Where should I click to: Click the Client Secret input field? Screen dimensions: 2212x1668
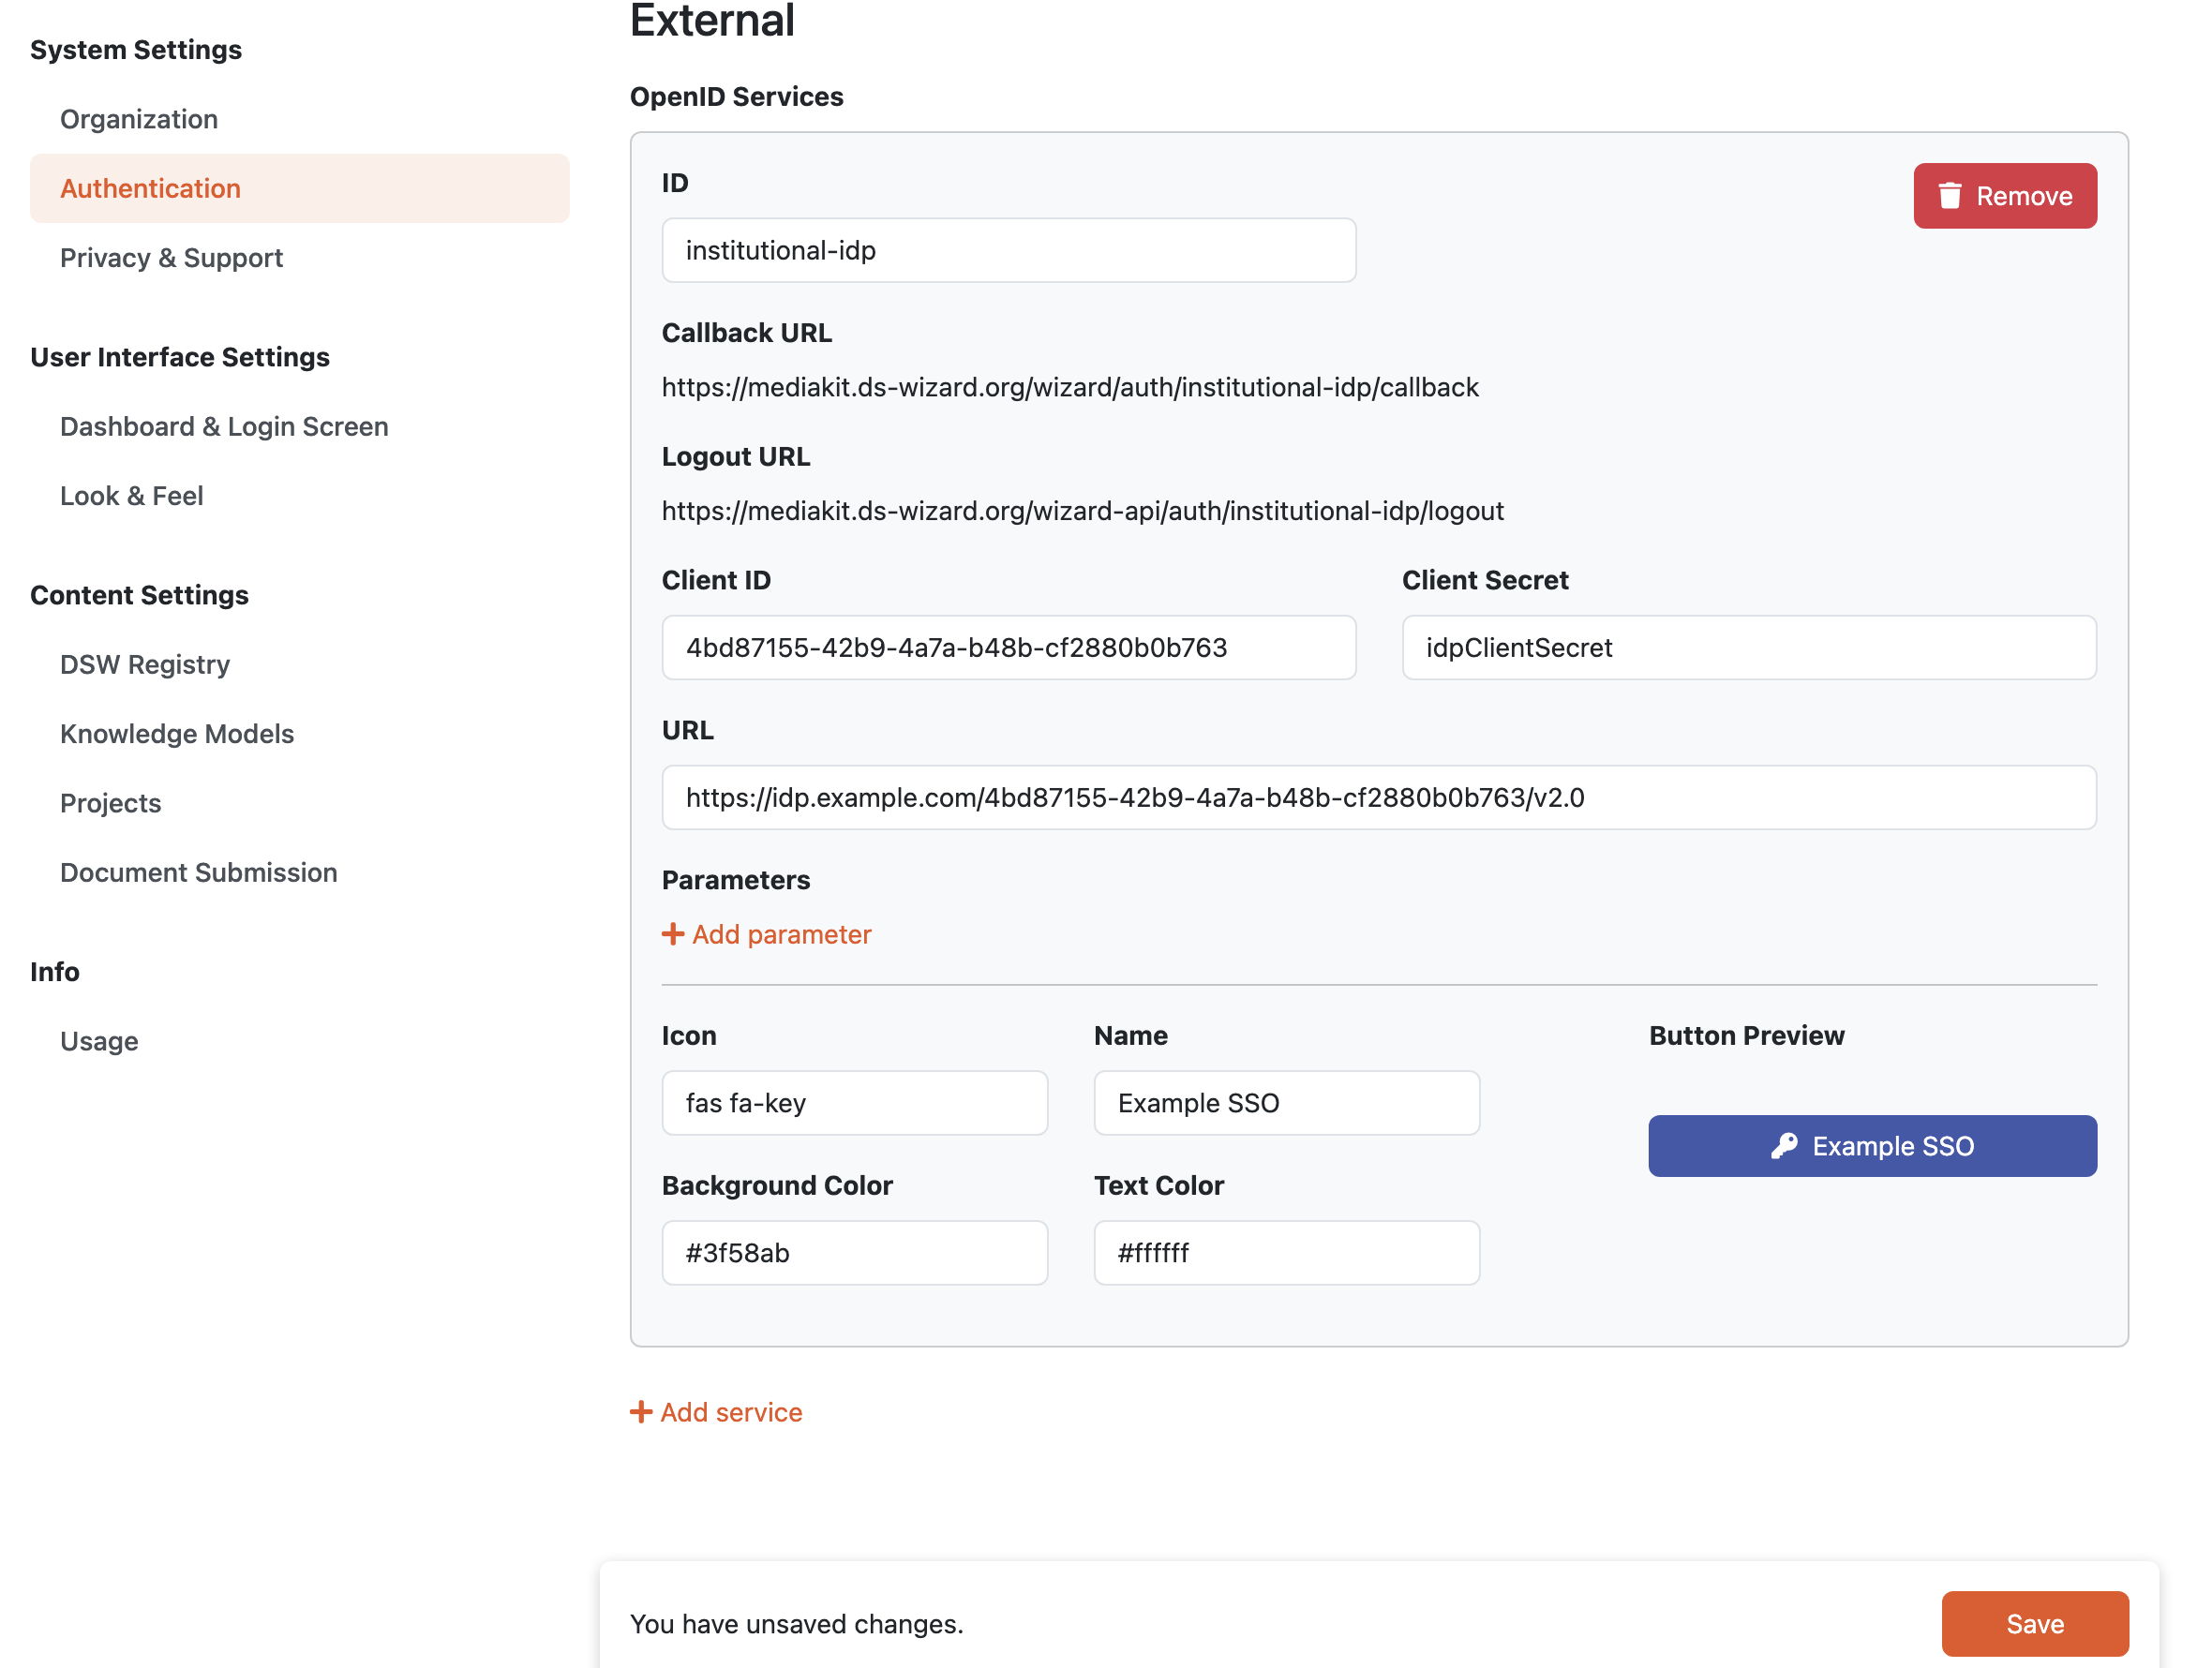pyautogui.click(x=1749, y=648)
